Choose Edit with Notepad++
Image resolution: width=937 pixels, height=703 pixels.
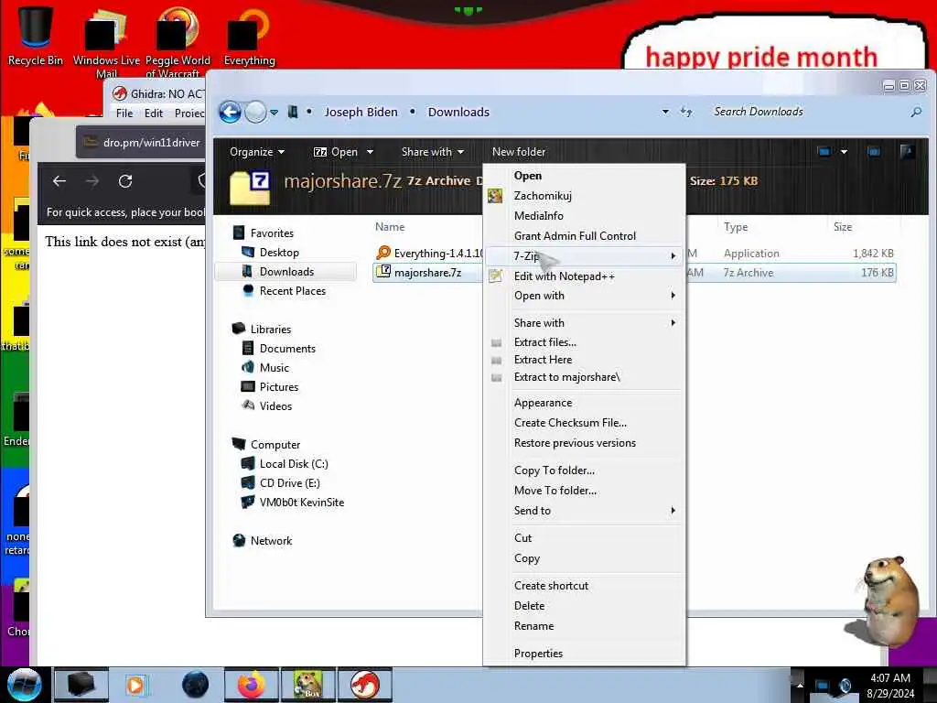click(x=585, y=276)
